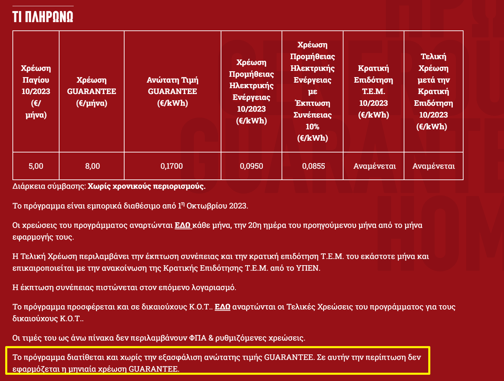Click the paragraph about ανώτατης τιμής GUARANTEE
The width and height of the screenshot is (504, 381).
[217, 363]
